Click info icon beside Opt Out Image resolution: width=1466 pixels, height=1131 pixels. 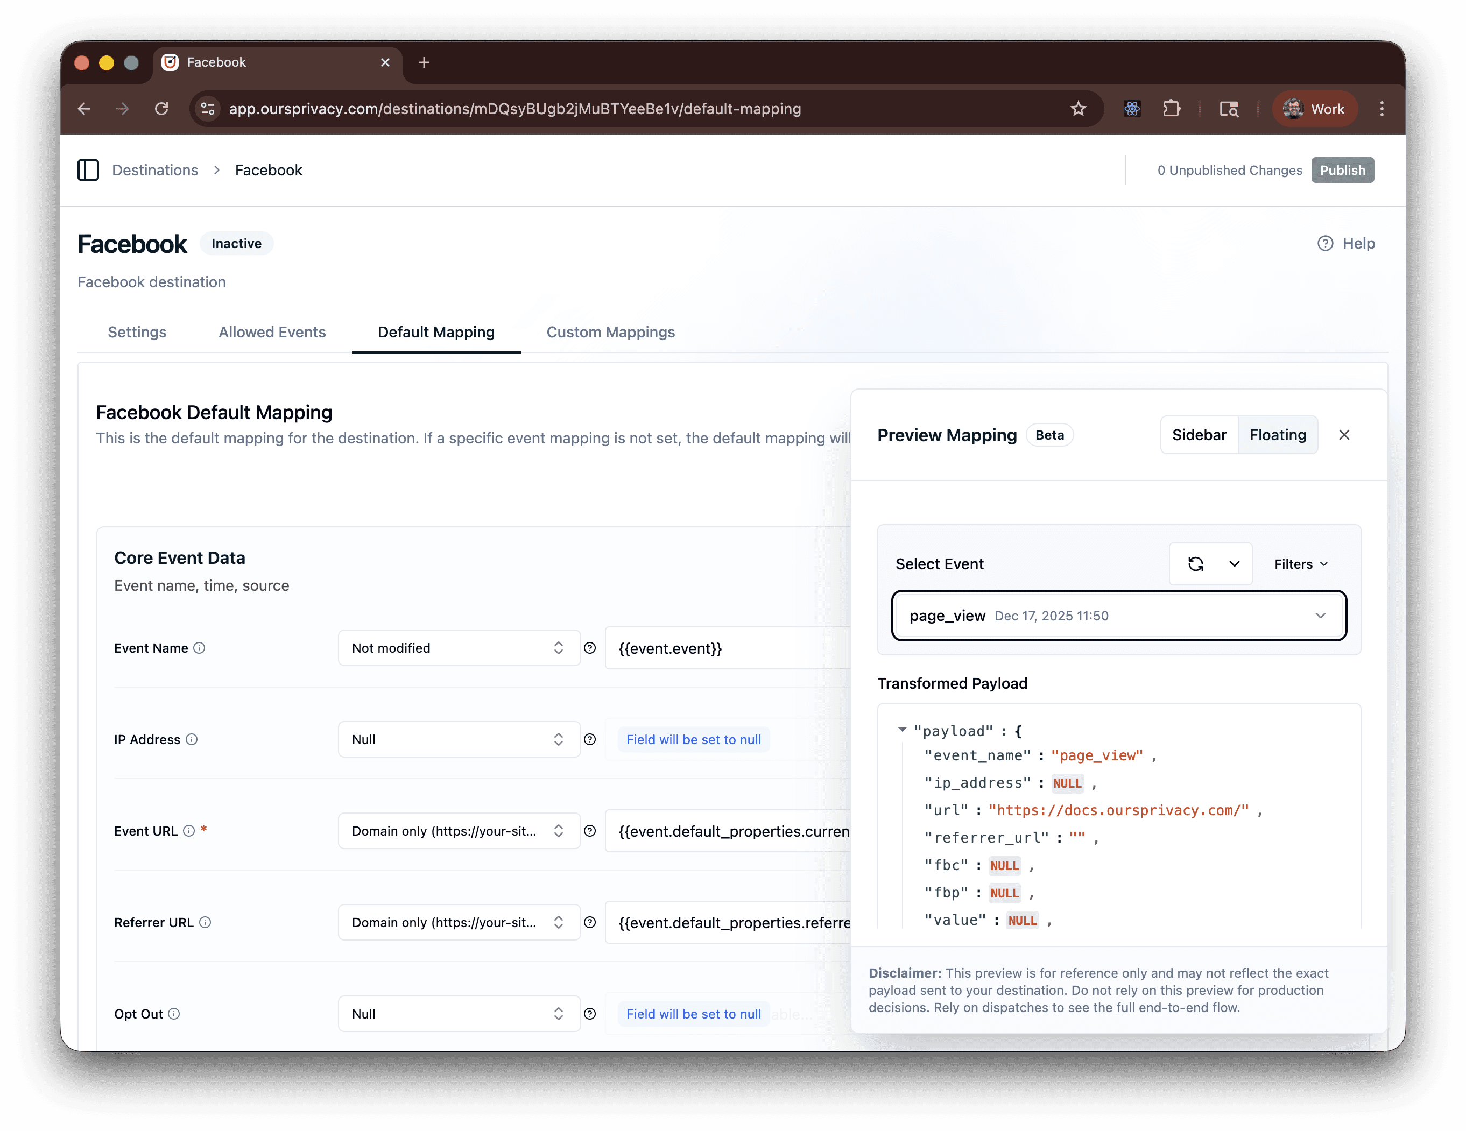point(174,1014)
